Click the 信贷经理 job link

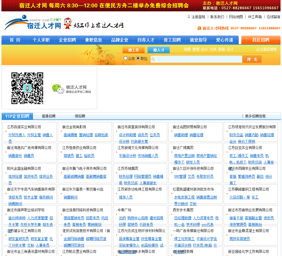pos(15,177)
